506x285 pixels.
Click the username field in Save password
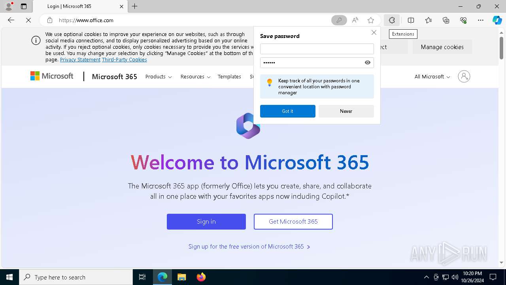tap(317, 49)
